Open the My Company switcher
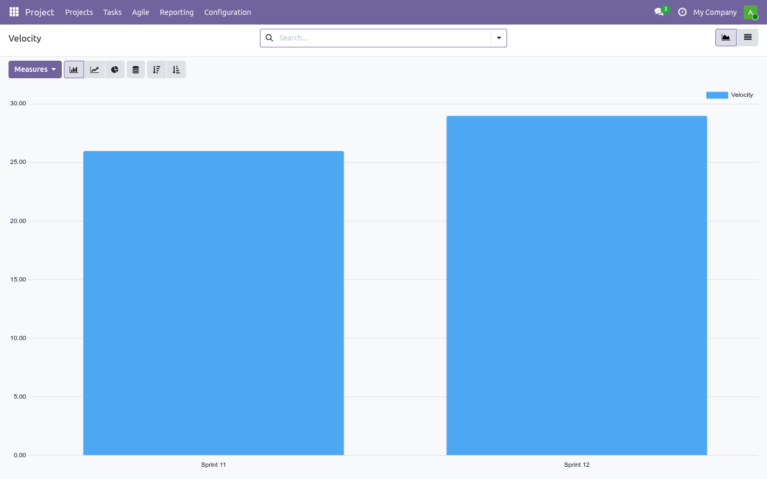The image size is (767, 479). 715,12
